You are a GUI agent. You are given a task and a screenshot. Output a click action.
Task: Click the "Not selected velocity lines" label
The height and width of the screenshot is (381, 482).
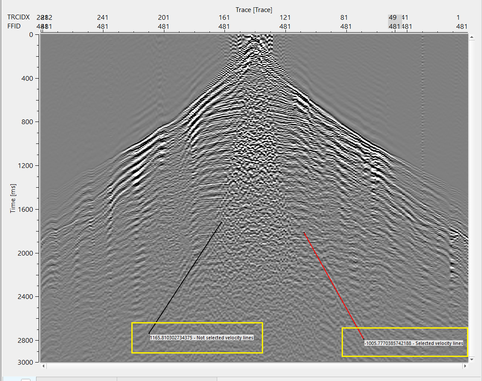(202, 338)
